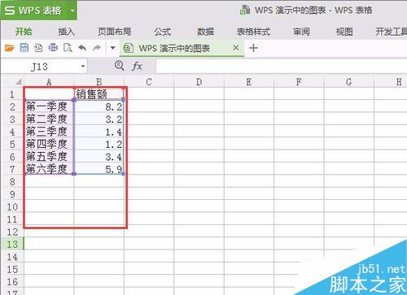Open the 视图 ribbon tab
The image size is (407, 295).
tap(344, 32)
